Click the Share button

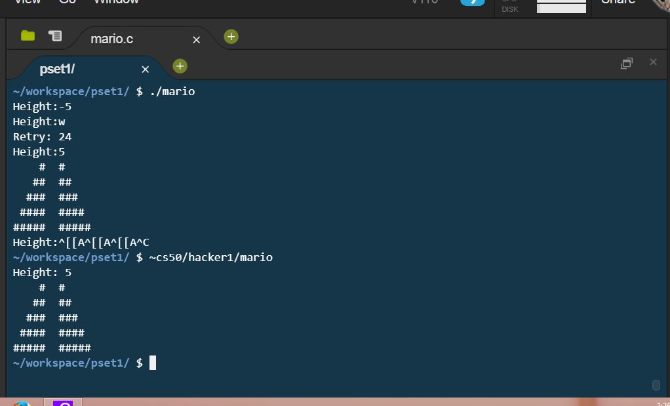(x=618, y=2)
